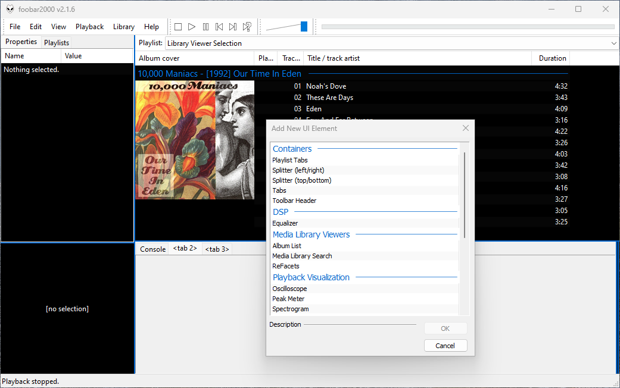Choose Splitter (left/right) container element
Image resolution: width=620 pixels, height=388 pixels.
coord(298,170)
